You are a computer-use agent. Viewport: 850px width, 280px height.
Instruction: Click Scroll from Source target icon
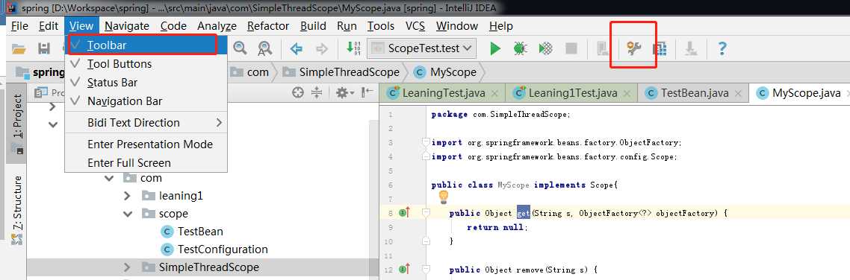(297, 93)
